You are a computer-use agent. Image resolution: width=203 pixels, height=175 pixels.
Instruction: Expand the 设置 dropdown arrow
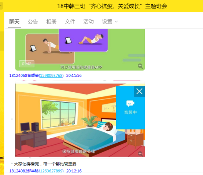(116, 22)
